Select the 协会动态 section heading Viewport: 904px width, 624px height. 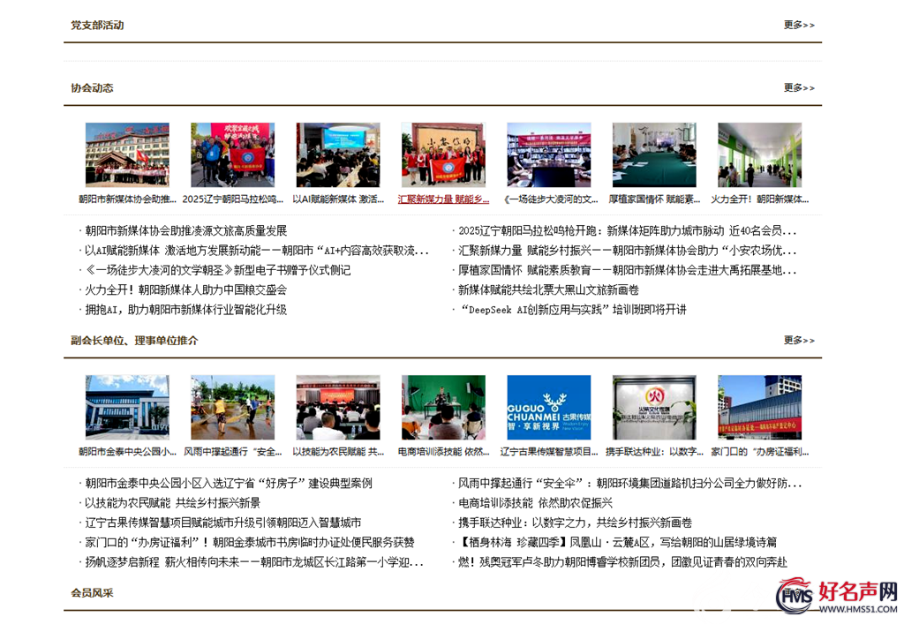92,87
